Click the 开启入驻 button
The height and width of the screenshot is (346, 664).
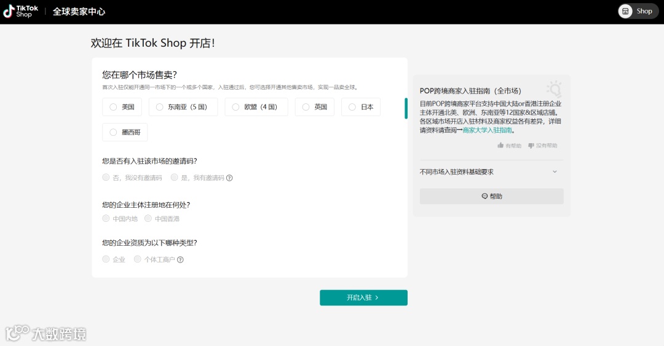click(363, 297)
